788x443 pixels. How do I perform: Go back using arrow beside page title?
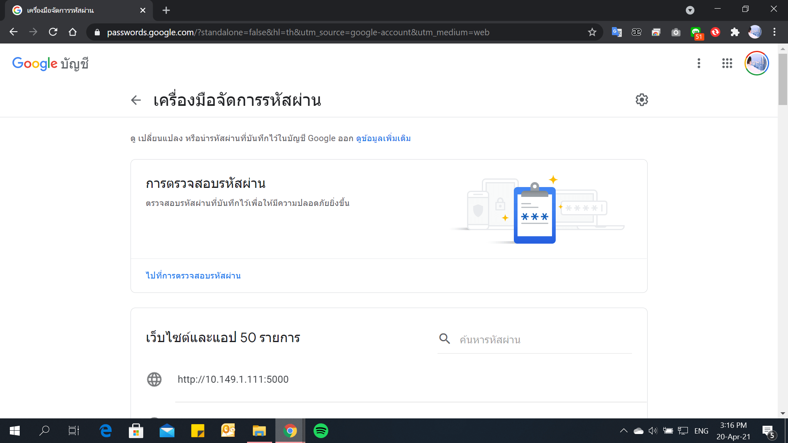pos(136,100)
